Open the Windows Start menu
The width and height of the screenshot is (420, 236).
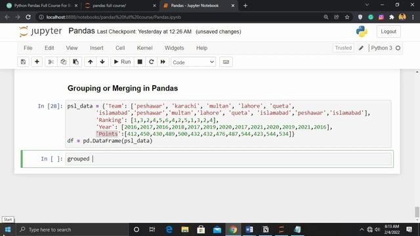click(x=8, y=229)
